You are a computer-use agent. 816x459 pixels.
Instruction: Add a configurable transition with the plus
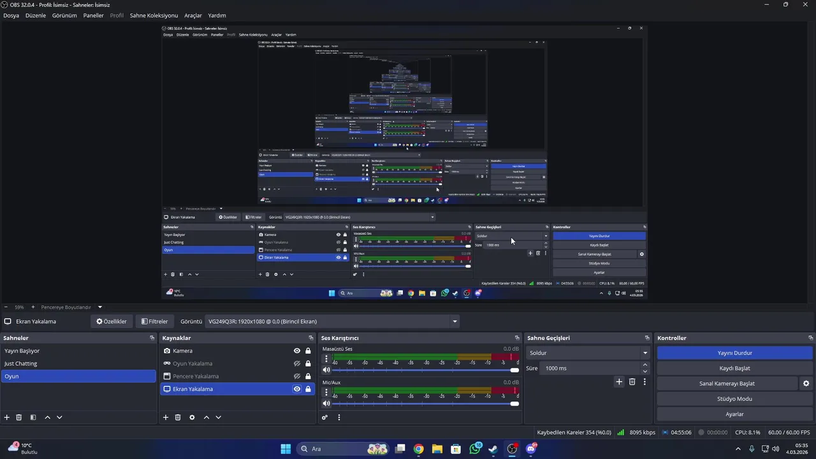pyautogui.click(x=618, y=382)
